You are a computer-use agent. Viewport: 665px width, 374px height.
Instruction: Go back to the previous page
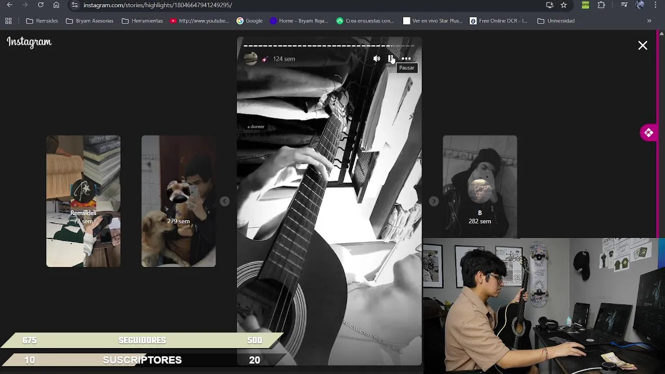point(9,5)
